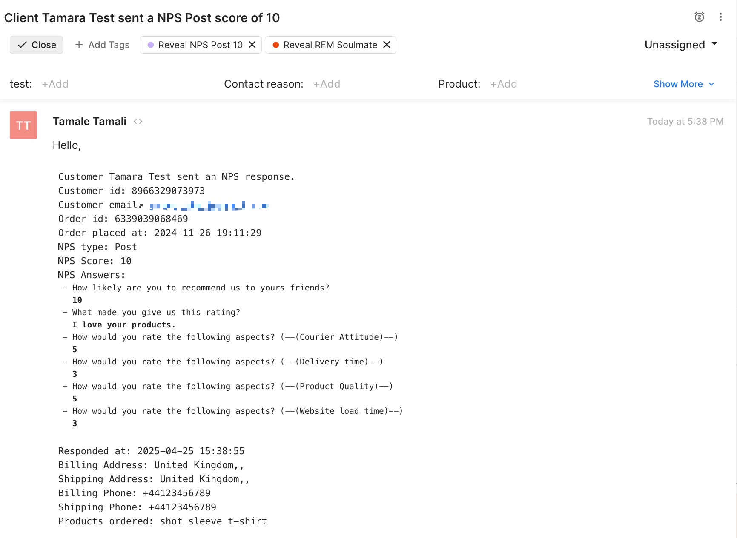Viewport: 737px width, 538px height.
Task: Click the ticket title heading
Action: pos(142,18)
